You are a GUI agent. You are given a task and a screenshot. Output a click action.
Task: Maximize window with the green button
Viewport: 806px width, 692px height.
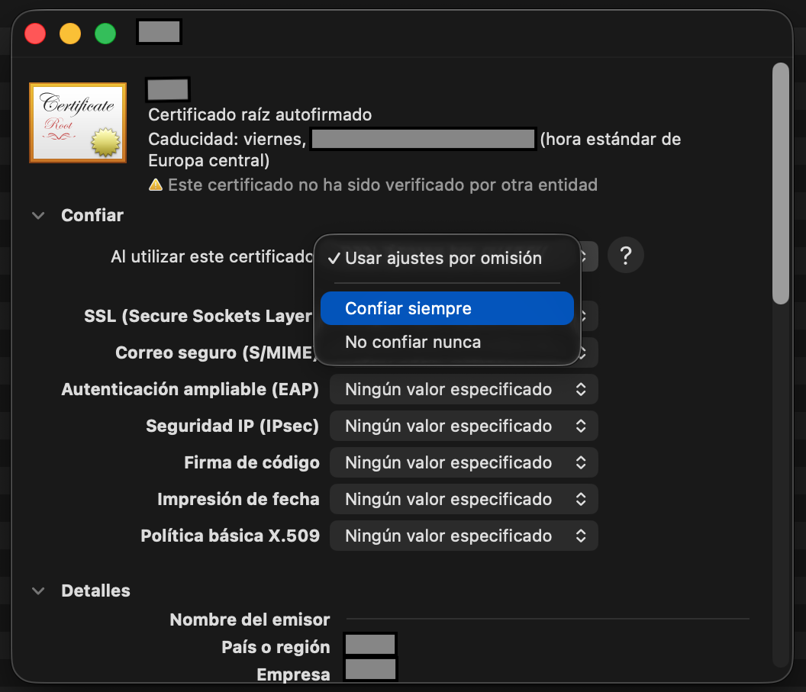[x=105, y=34]
